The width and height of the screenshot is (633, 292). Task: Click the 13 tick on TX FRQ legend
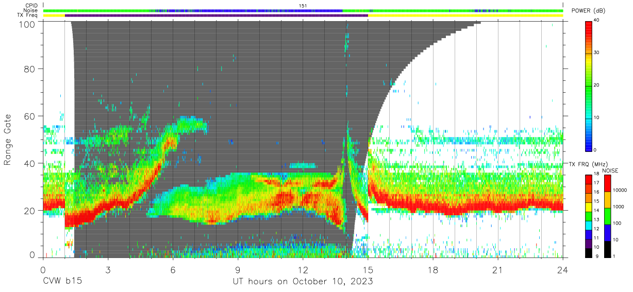point(597,219)
